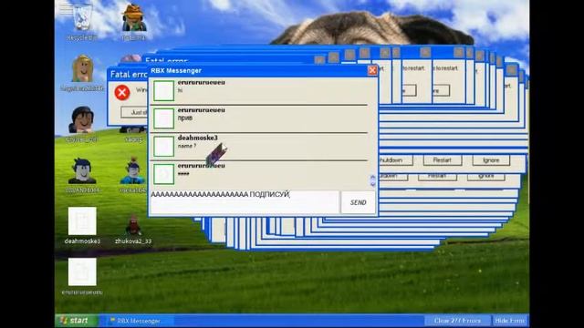Focus the RBX Messenger message input field

pyautogui.click(x=245, y=202)
